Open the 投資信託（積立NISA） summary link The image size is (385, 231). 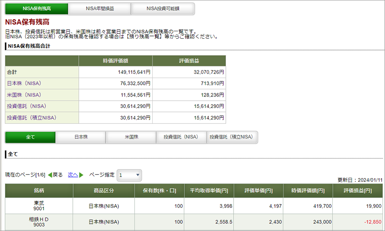click(x=31, y=117)
